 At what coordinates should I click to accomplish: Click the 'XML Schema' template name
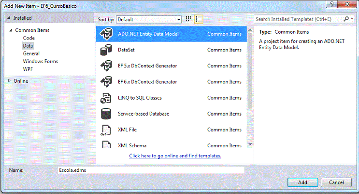click(132, 145)
